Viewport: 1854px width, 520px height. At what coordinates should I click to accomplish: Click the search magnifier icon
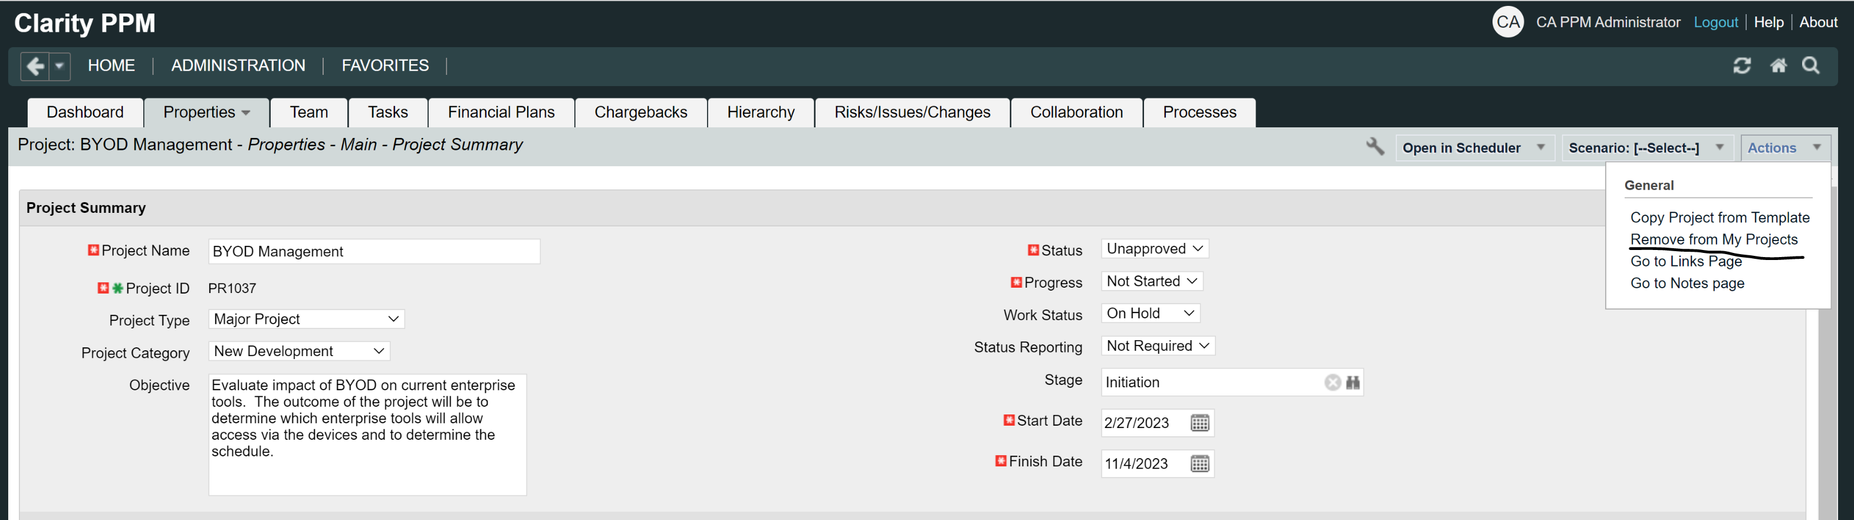1811,66
